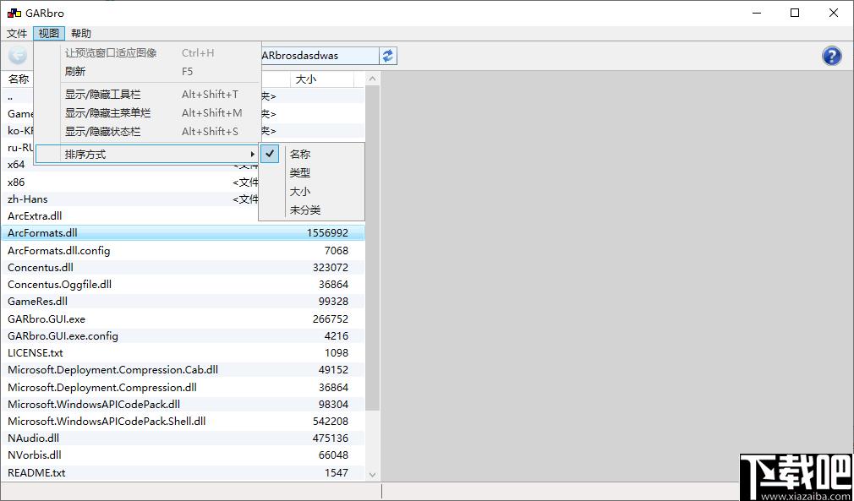Click the GARbro app icon in title bar
The width and height of the screenshot is (854, 501).
tap(14, 13)
